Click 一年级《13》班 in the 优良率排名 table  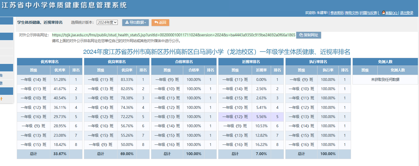[x=101, y=89]
